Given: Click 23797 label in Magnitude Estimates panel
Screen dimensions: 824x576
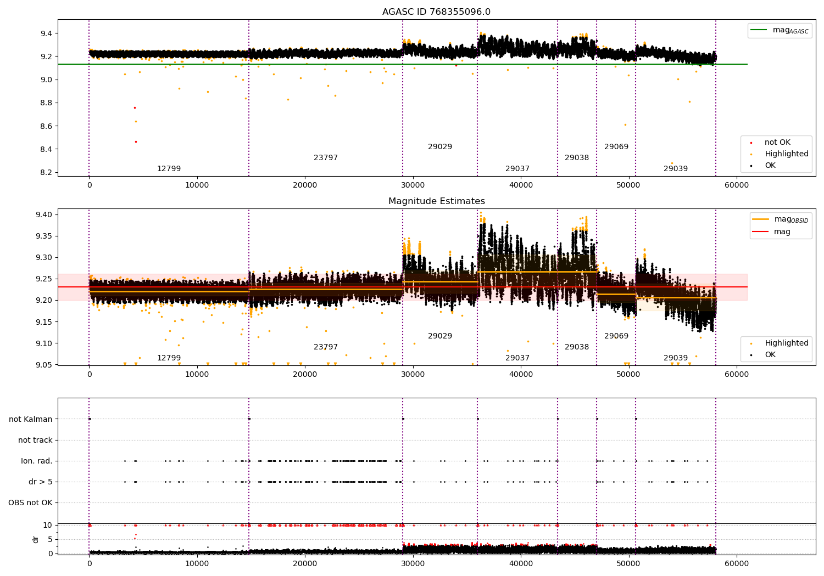Looking at the screenshot, I should tap(326, 347).
